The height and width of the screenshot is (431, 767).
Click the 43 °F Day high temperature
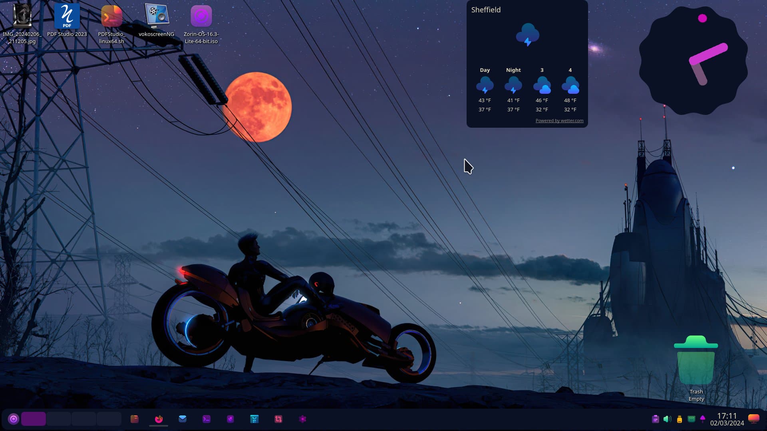click(x=485, y=101)
